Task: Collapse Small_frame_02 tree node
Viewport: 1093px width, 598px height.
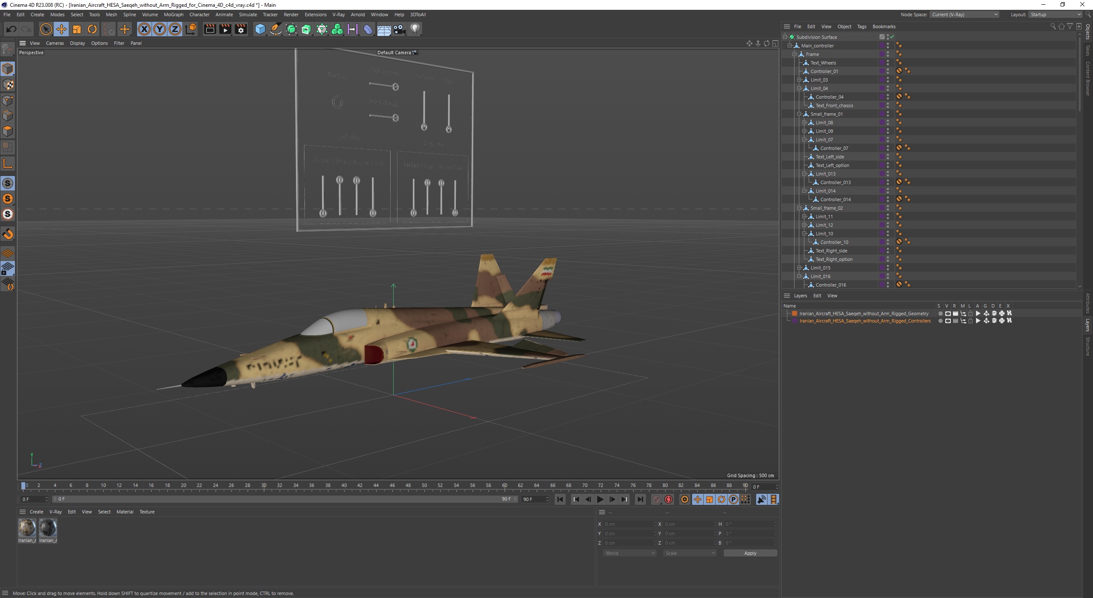Action: tap(799, 208)
